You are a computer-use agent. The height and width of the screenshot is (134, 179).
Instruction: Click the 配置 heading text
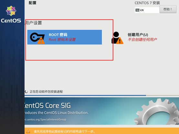point(32,3)
